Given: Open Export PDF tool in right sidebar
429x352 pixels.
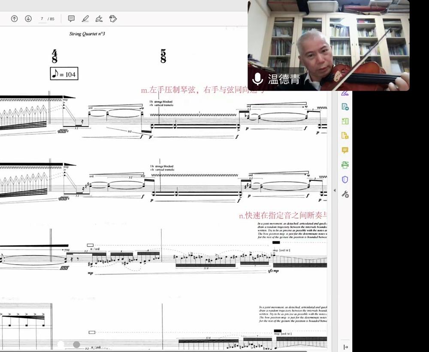Looking at the screenshot, I should 345,107.
